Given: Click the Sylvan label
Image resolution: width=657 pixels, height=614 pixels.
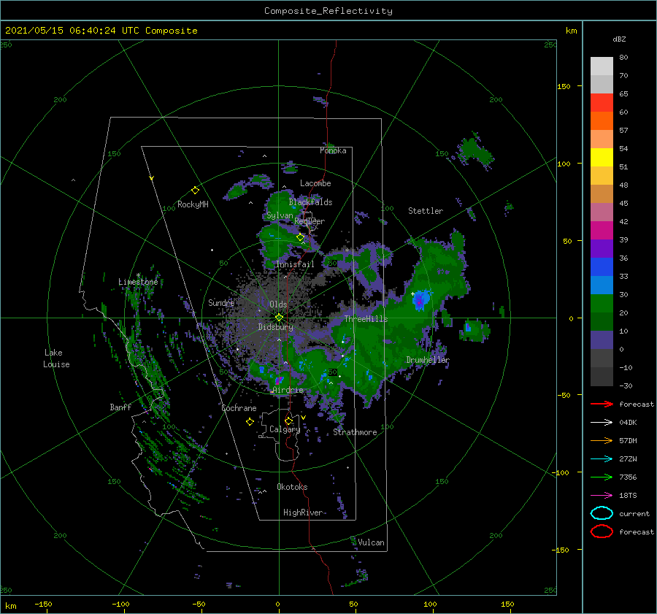Looking at the screenshot, I should 280,215.
